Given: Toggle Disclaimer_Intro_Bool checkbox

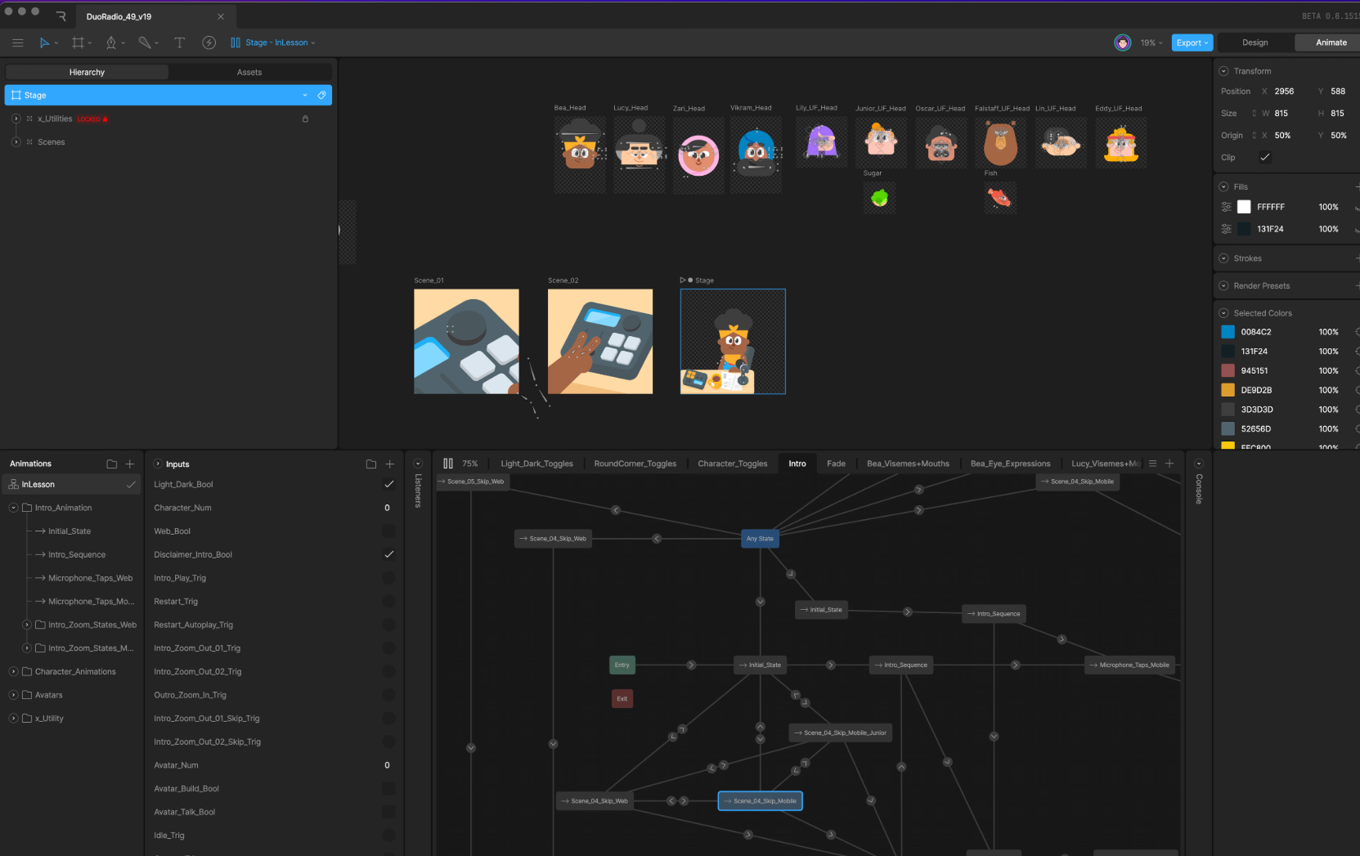Looking at the screenshot, I should (389, 555).
